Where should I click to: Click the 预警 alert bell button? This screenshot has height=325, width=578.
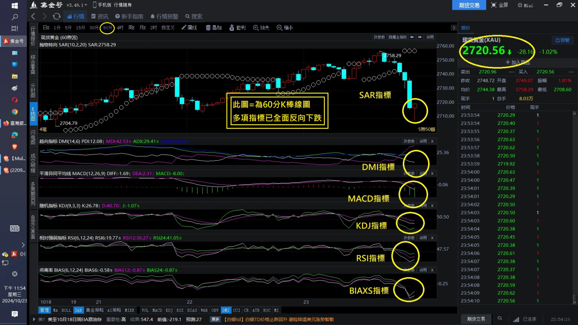pyautogui.click(x=562, y=40)
